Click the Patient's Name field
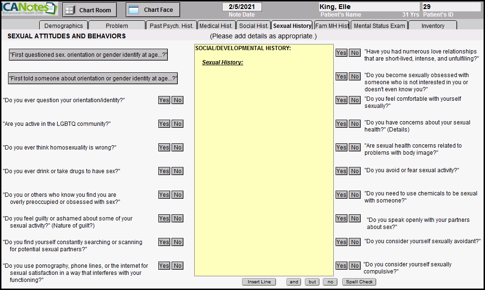485x290 pixels. (x=369, y=7)
